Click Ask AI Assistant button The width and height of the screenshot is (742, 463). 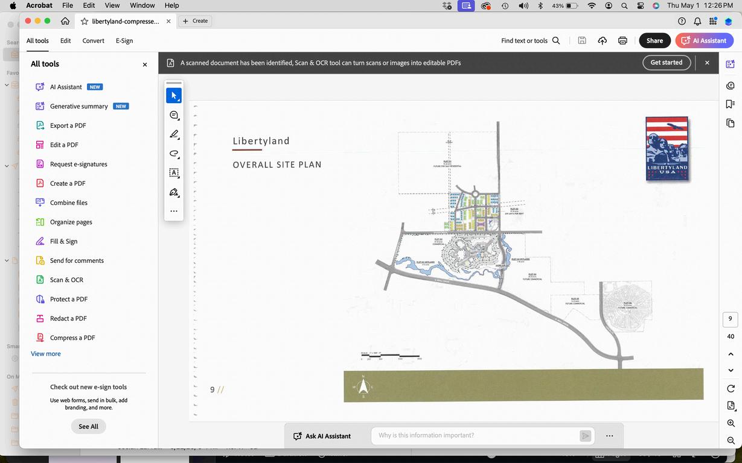coord(322,436)
